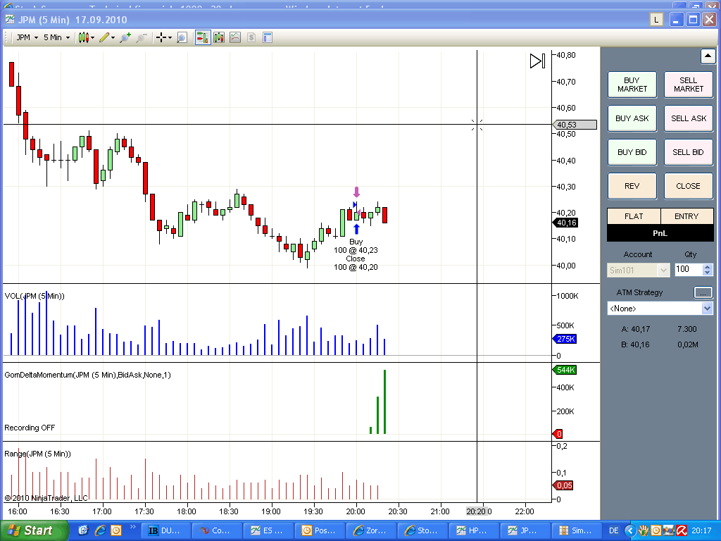Switch to the ES ... taskbar window

(x=268, y=530)
